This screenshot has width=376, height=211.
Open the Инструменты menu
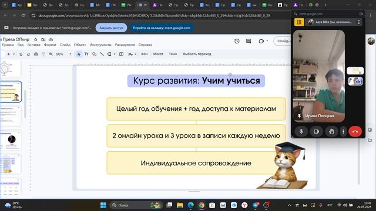click(100, 45)
